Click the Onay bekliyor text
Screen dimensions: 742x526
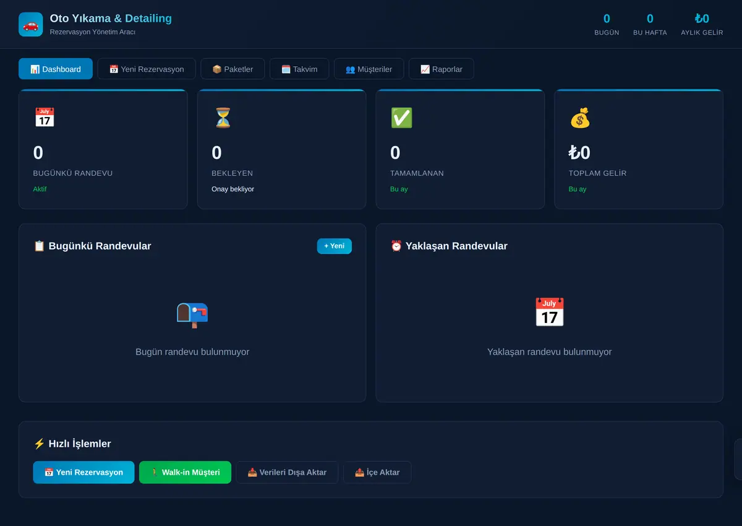(232, 189)
